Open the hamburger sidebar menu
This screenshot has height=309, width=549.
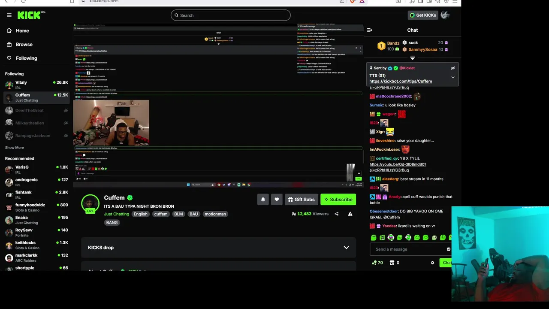click(9, 15)
